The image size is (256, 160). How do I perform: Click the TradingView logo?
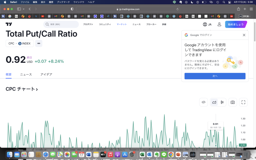tap(9, 24)
